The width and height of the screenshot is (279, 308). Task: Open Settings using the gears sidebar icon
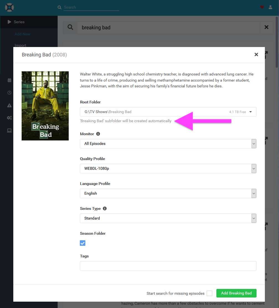[9, 118]
